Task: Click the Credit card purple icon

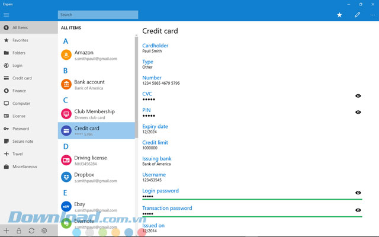Action: pyautogui.click(x=66, y=131)
